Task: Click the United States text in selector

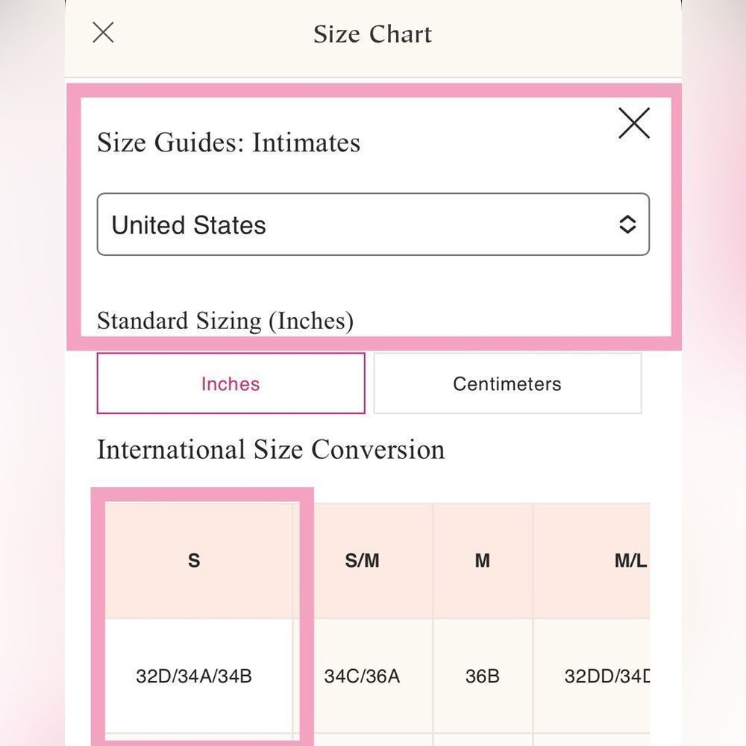Action: coord(189,225)
